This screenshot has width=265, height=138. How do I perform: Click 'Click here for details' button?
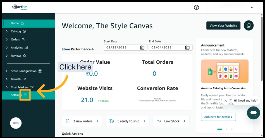(218, 117)
